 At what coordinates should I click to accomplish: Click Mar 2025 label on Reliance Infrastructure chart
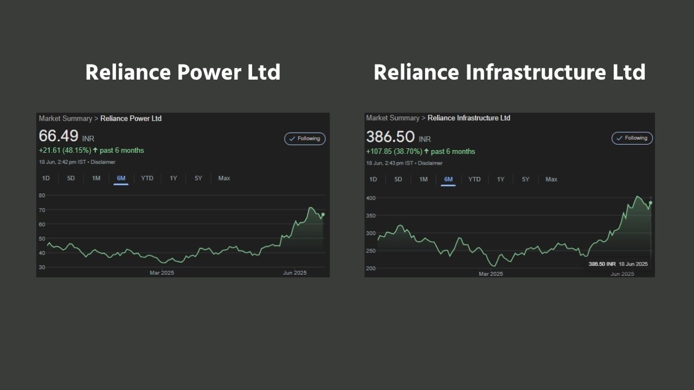(491, 274)
